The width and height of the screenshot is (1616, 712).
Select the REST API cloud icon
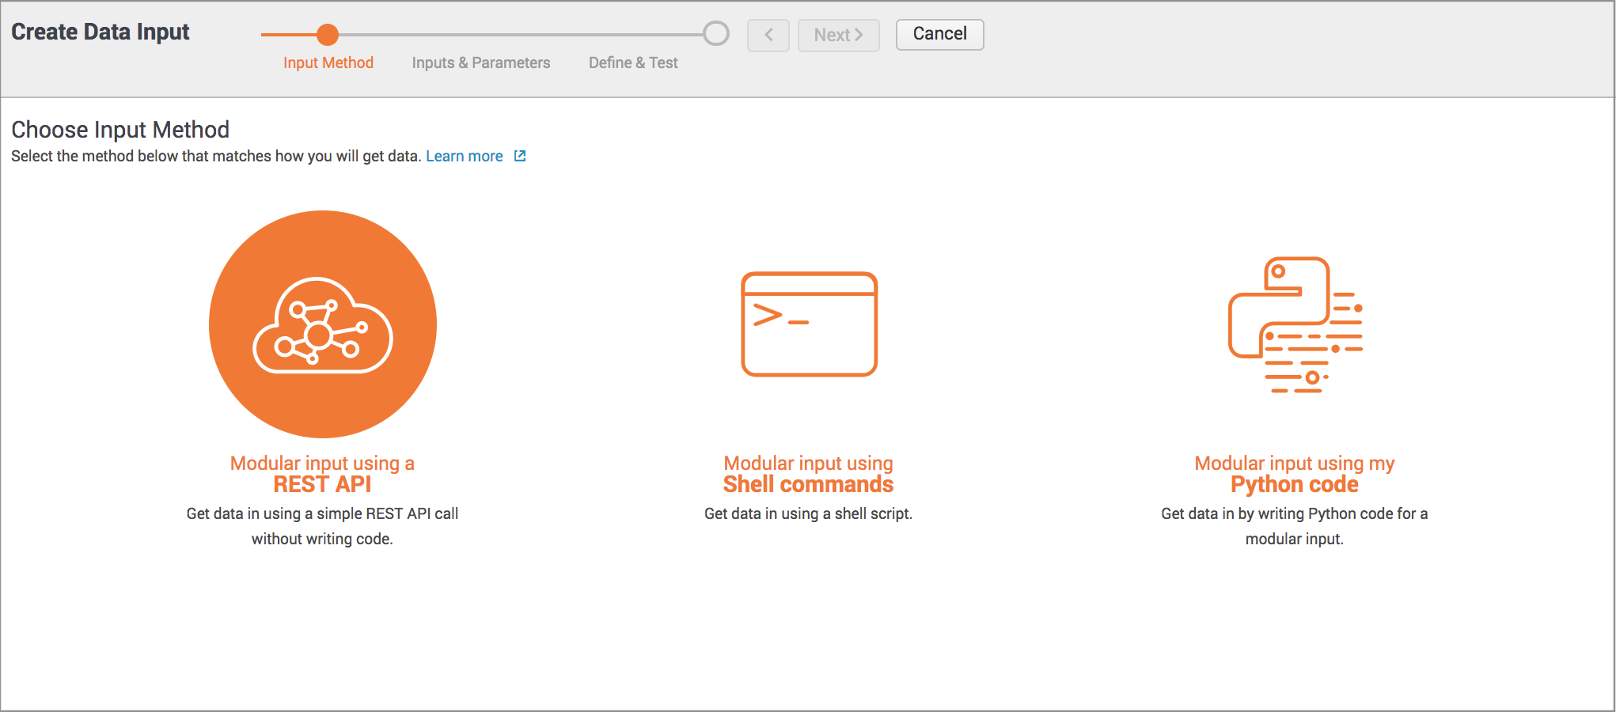(322, 324)
